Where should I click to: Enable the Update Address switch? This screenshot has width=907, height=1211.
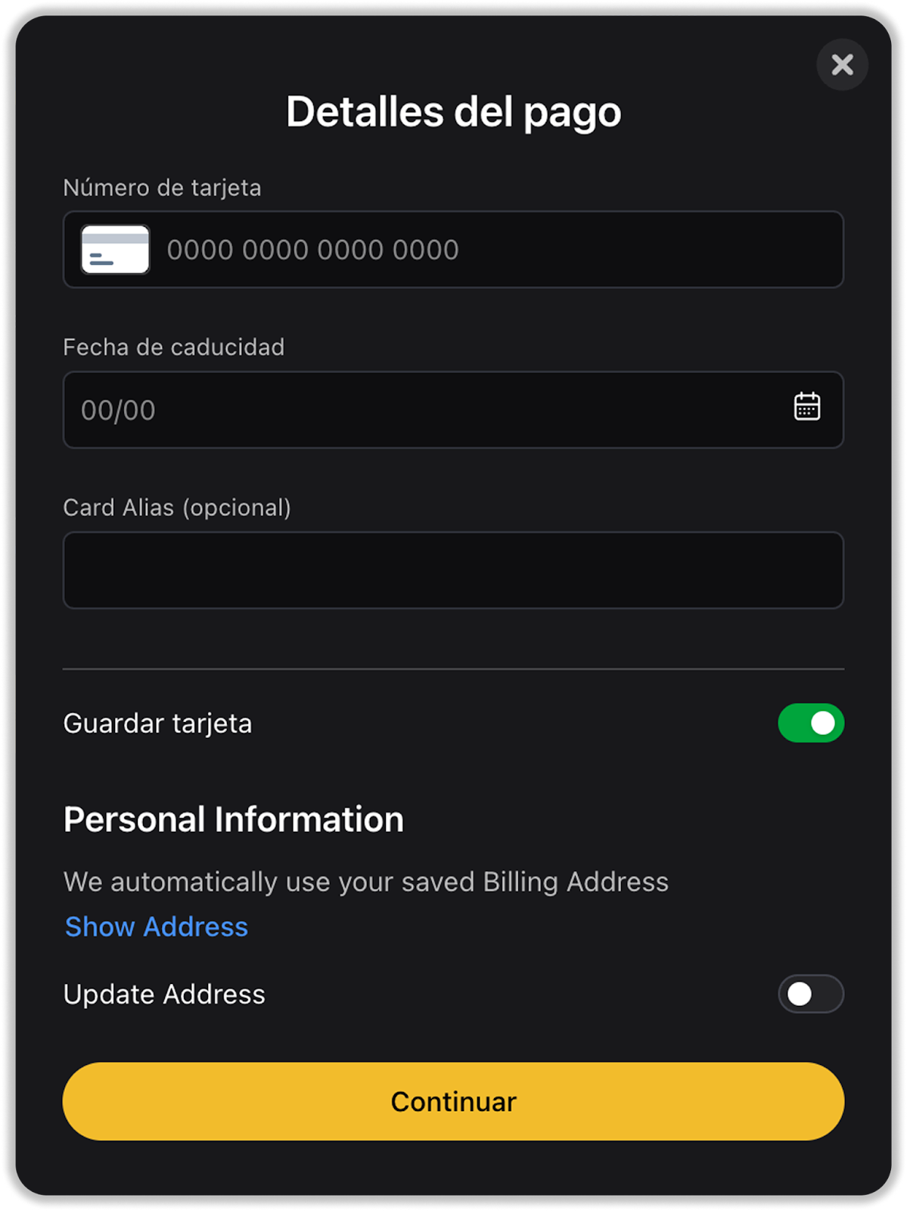[x=811, y=994]
